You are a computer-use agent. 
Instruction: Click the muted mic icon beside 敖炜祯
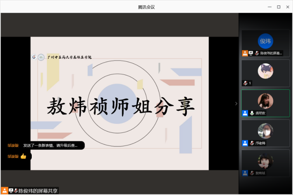point(251,173)
